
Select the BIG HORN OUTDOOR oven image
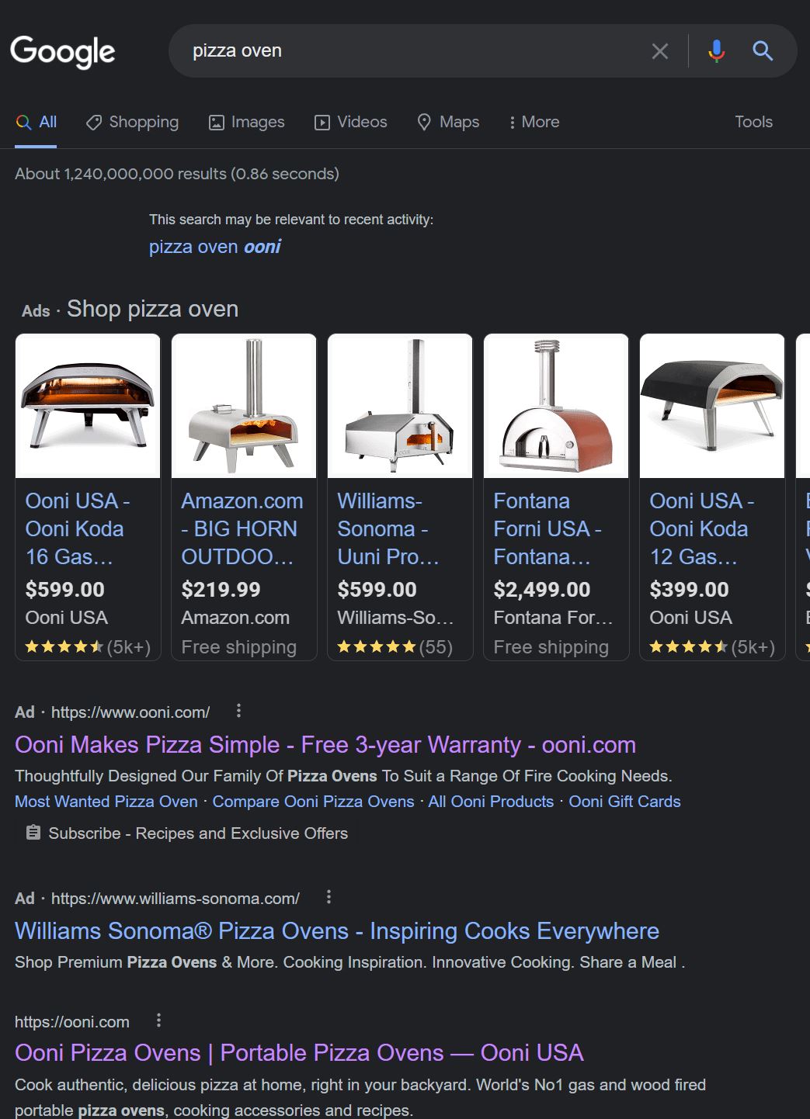244,406
